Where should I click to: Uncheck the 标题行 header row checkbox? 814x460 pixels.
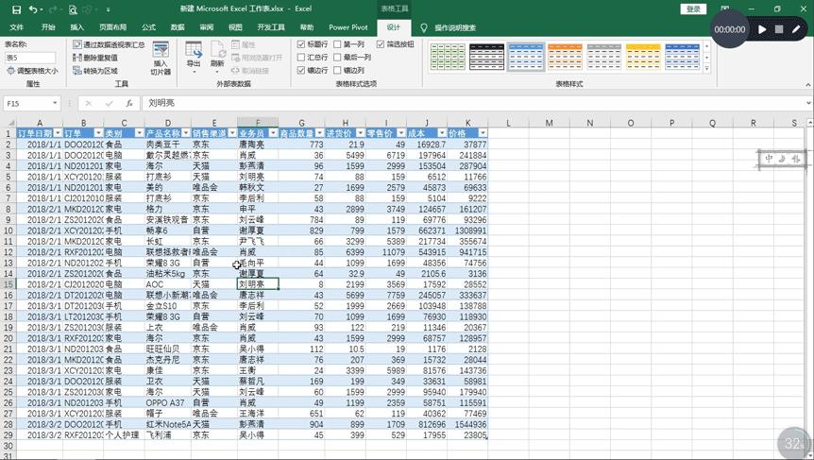click(301, 44)
